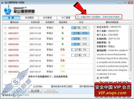Switch to the 系统漏洞 tab

29,18
